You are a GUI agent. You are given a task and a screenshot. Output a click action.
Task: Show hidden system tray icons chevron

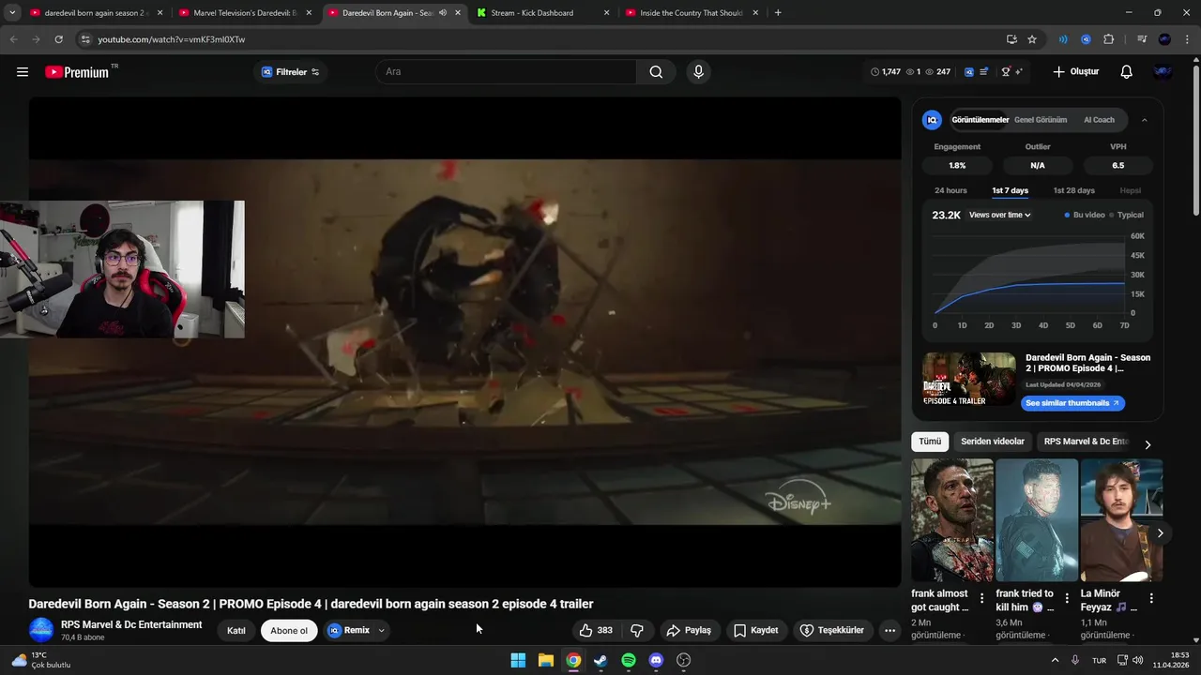click(x=1055, y=660)
